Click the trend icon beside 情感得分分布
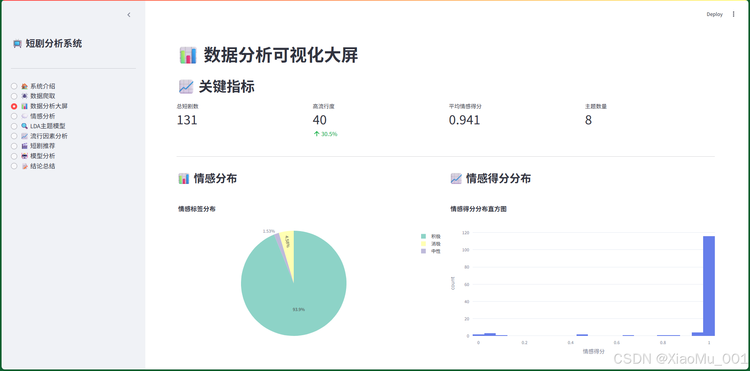This screenshot has height=371, width=750. click(x=456, y=178)
